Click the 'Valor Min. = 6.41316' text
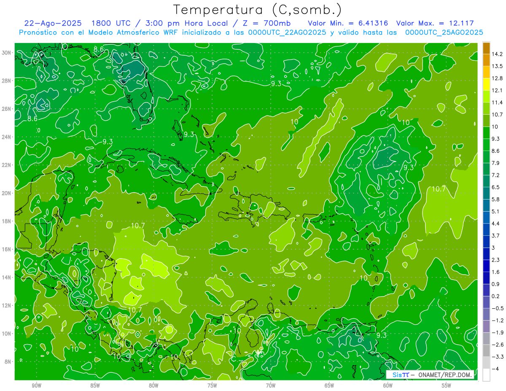 coord(348,23)
